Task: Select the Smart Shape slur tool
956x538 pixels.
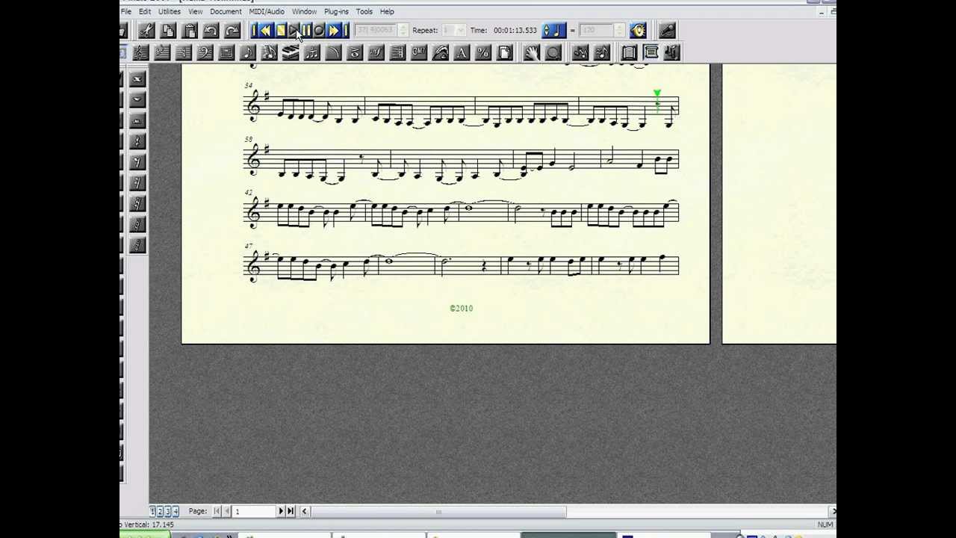Action: (333, 52)
